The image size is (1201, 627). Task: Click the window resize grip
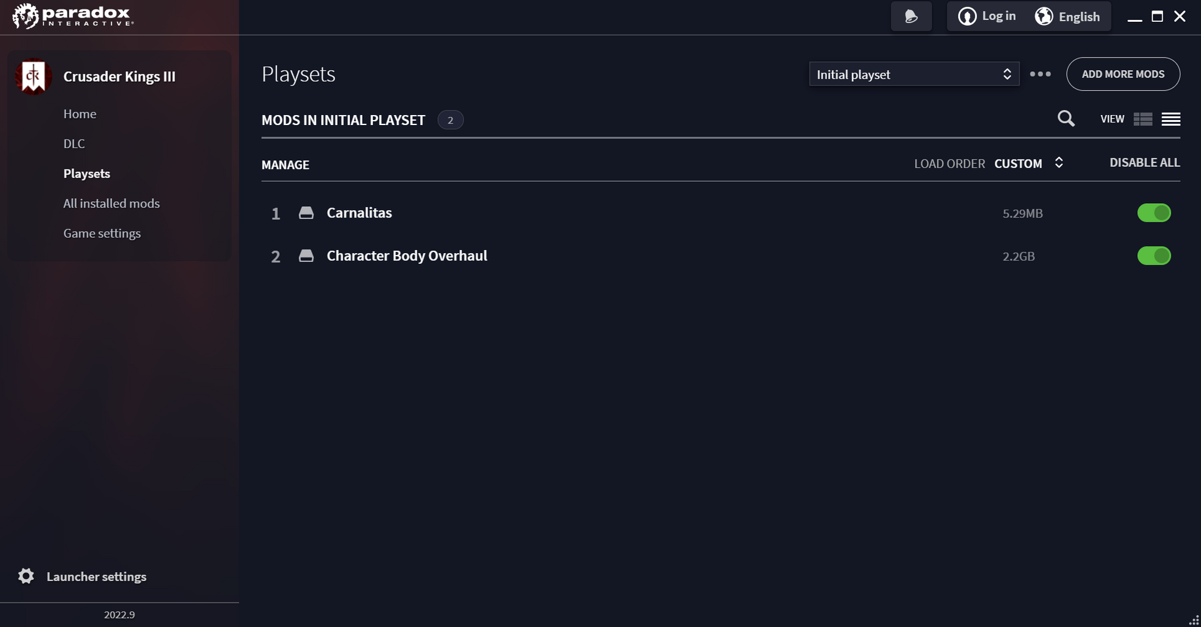(1193, 620)
